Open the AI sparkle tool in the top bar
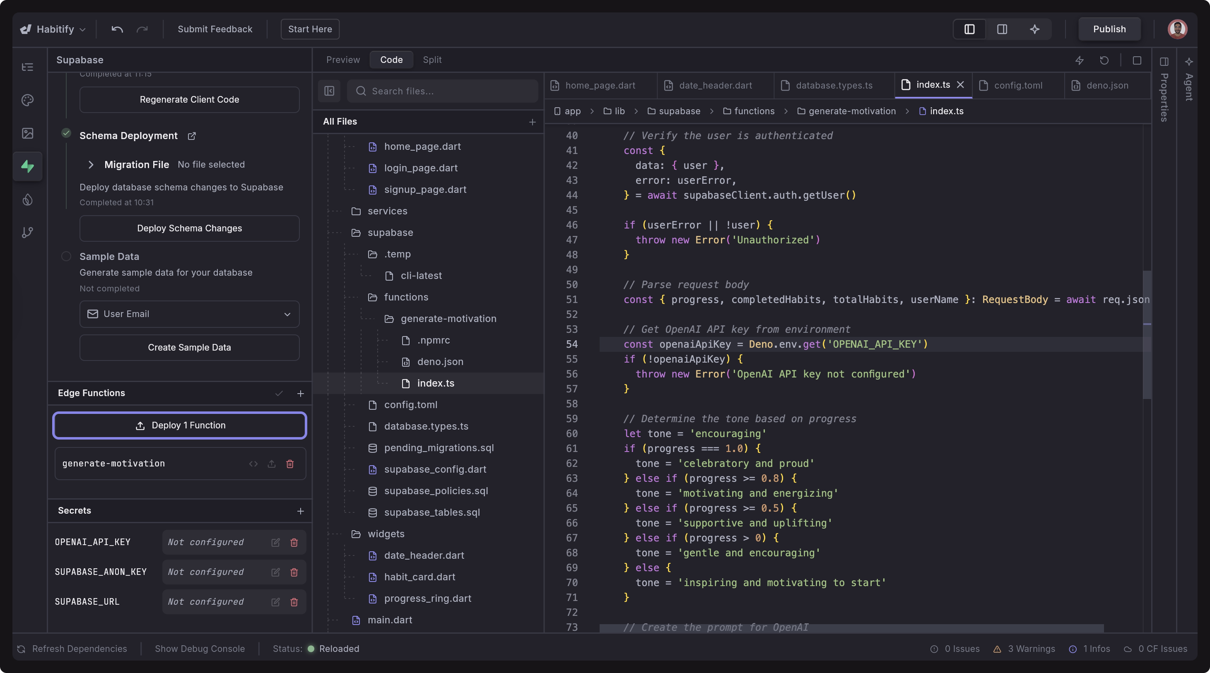This screenshot has height=673, width=1210. 1035,29
